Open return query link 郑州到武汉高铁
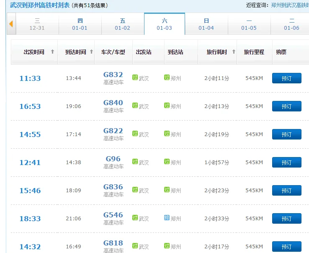The width and height of the screenshot is (309, 253). tap(290, 5)
